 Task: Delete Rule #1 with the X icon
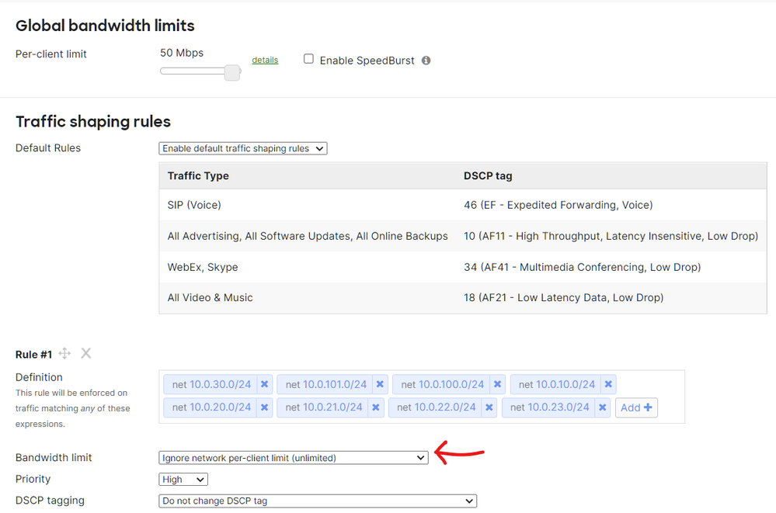(86, 354)
